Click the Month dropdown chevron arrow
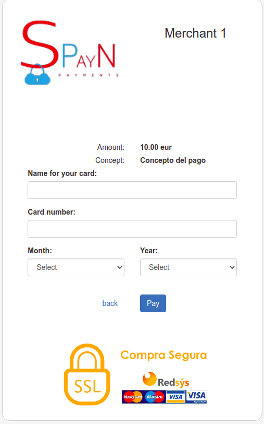 pyautogui.click(x=119, y=267)
